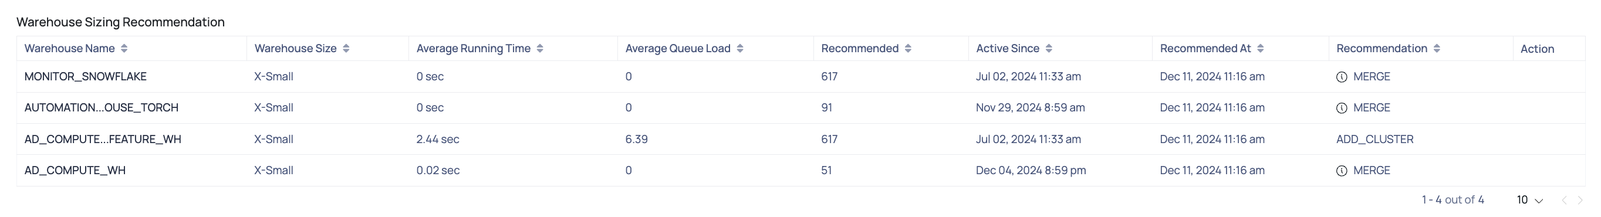The width and height of the screenshot is (1601, 217).
Task: Click the AD_COMPUTE_WH warehouse name
Action: pyautogui.click(x=75, y=170)
